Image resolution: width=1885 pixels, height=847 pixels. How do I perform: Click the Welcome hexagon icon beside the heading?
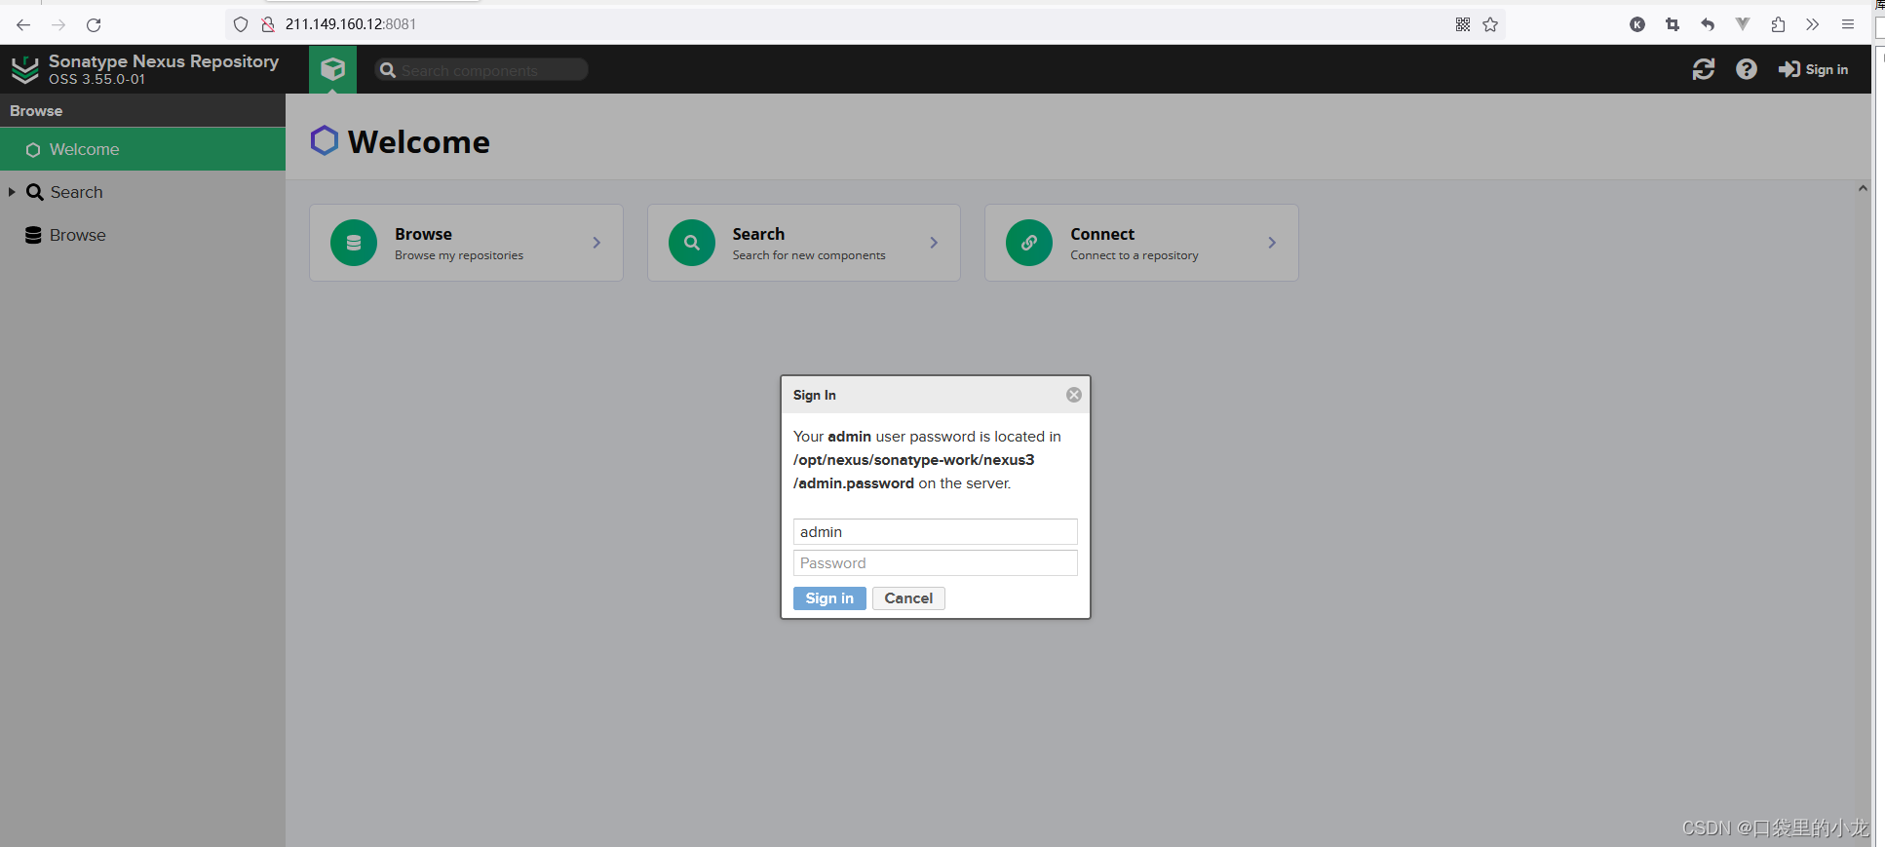tap(325, 141)
